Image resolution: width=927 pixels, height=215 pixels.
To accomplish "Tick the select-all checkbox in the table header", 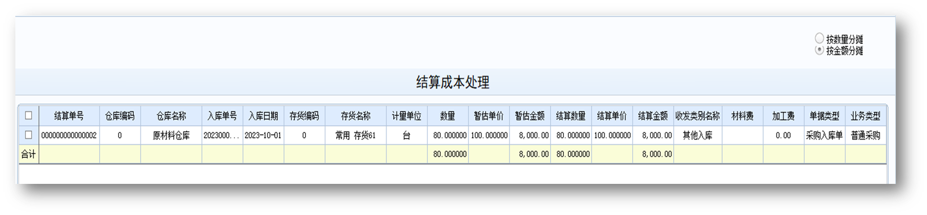I will click(28, 115).
